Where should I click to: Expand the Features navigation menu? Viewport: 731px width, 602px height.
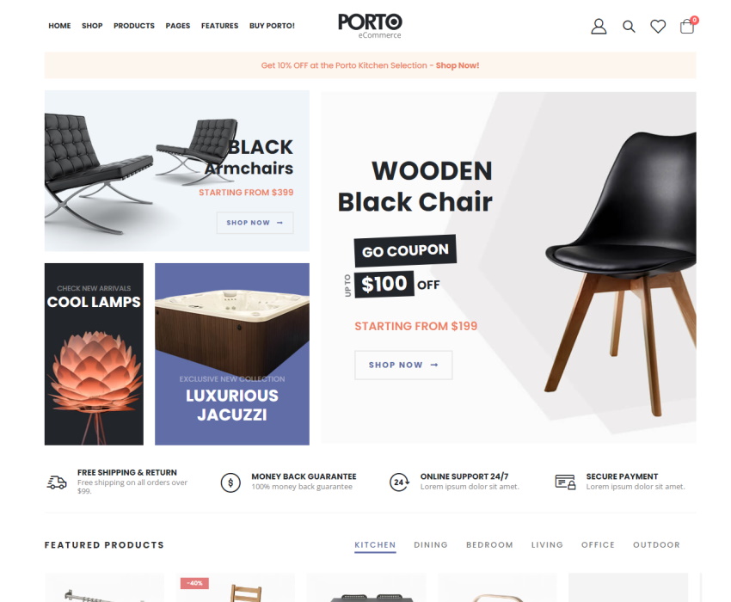coord(219,26)
